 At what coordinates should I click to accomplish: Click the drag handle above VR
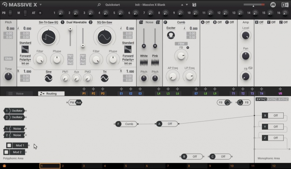click(280, 89)
